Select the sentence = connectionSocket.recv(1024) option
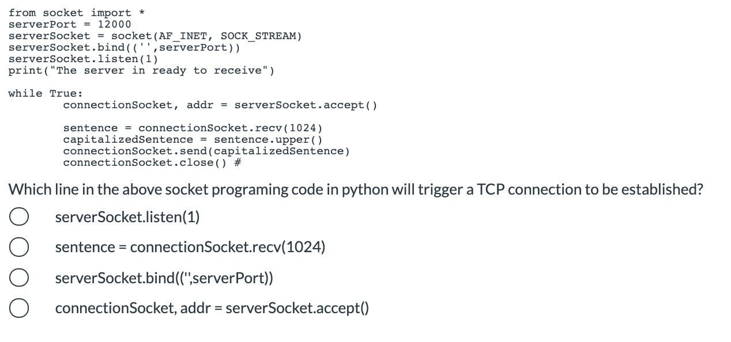 click(x=19, y=246)
